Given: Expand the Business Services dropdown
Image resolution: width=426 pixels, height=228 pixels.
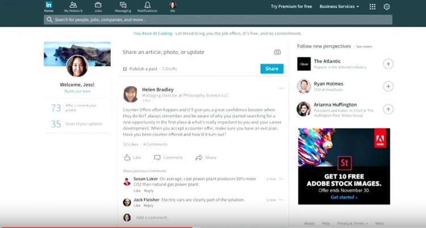Looking at the screenshot, I should pos(339,6).
